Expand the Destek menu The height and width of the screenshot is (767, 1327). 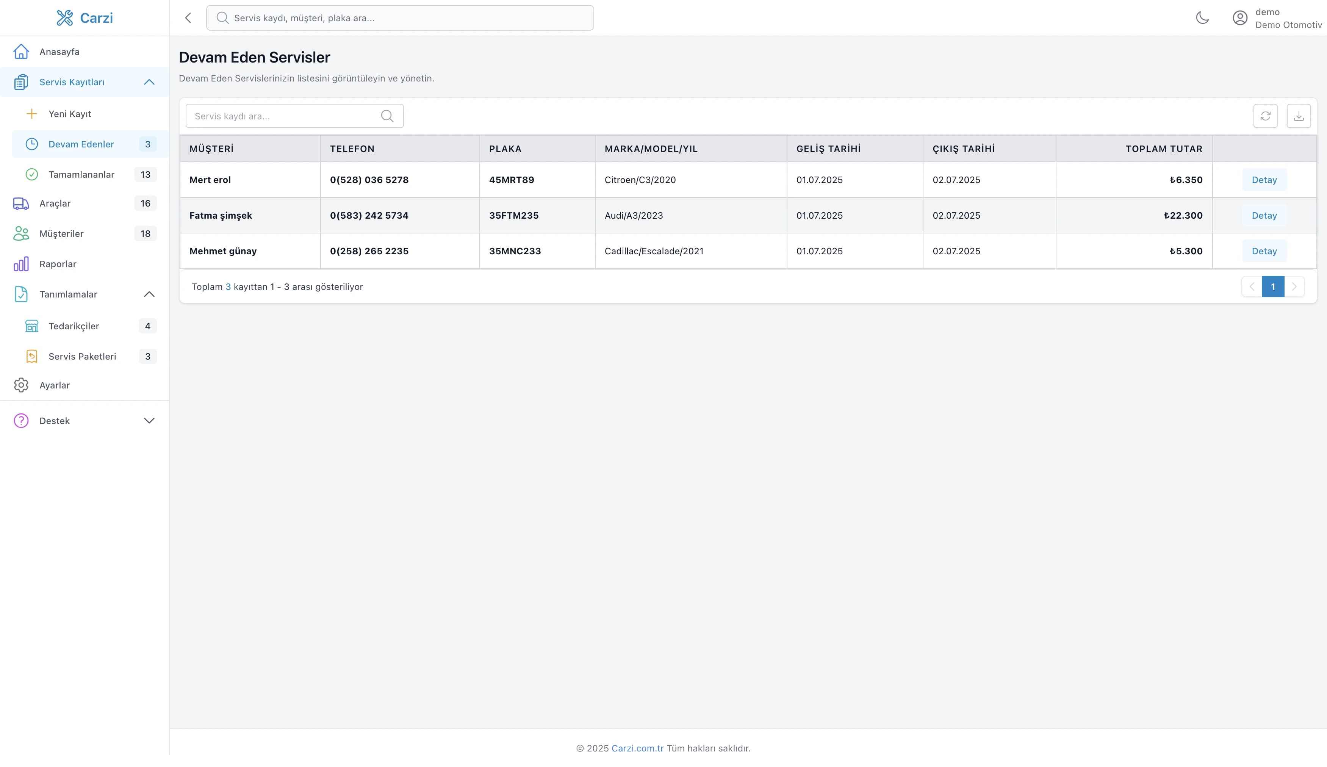(149, 421)
